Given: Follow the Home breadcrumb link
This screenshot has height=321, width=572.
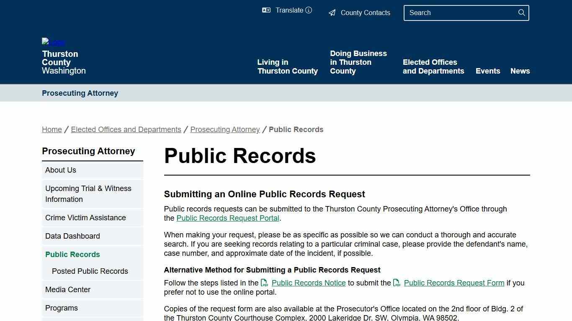Looking at the screenshot, I should click(52, 130).
